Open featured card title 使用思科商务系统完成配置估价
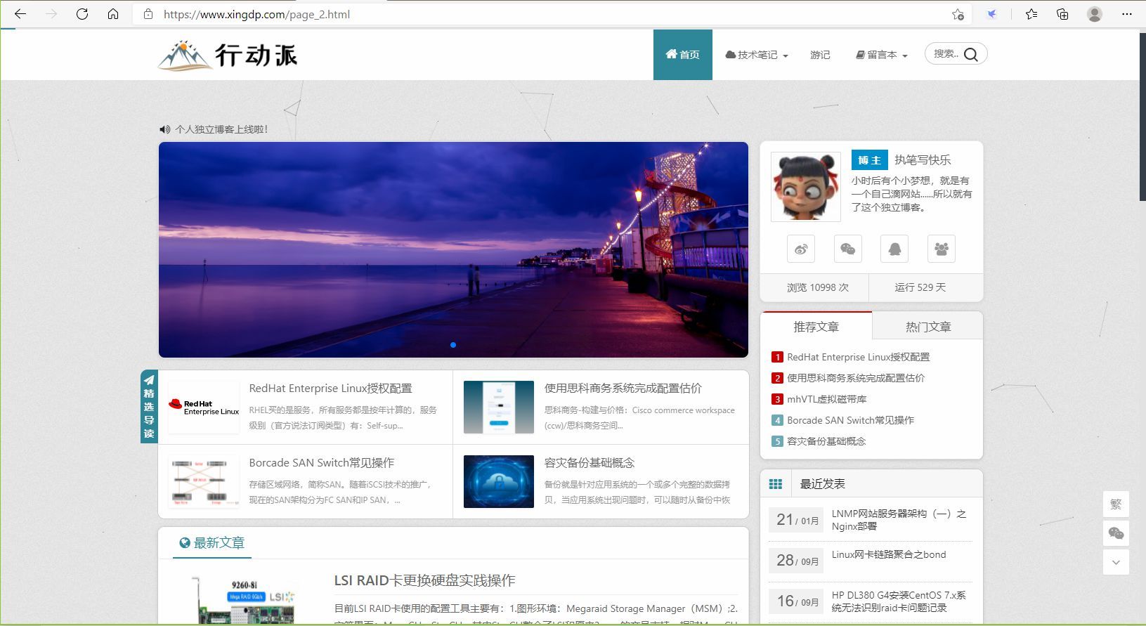1146x626 pixels. [x=623, y=388]
